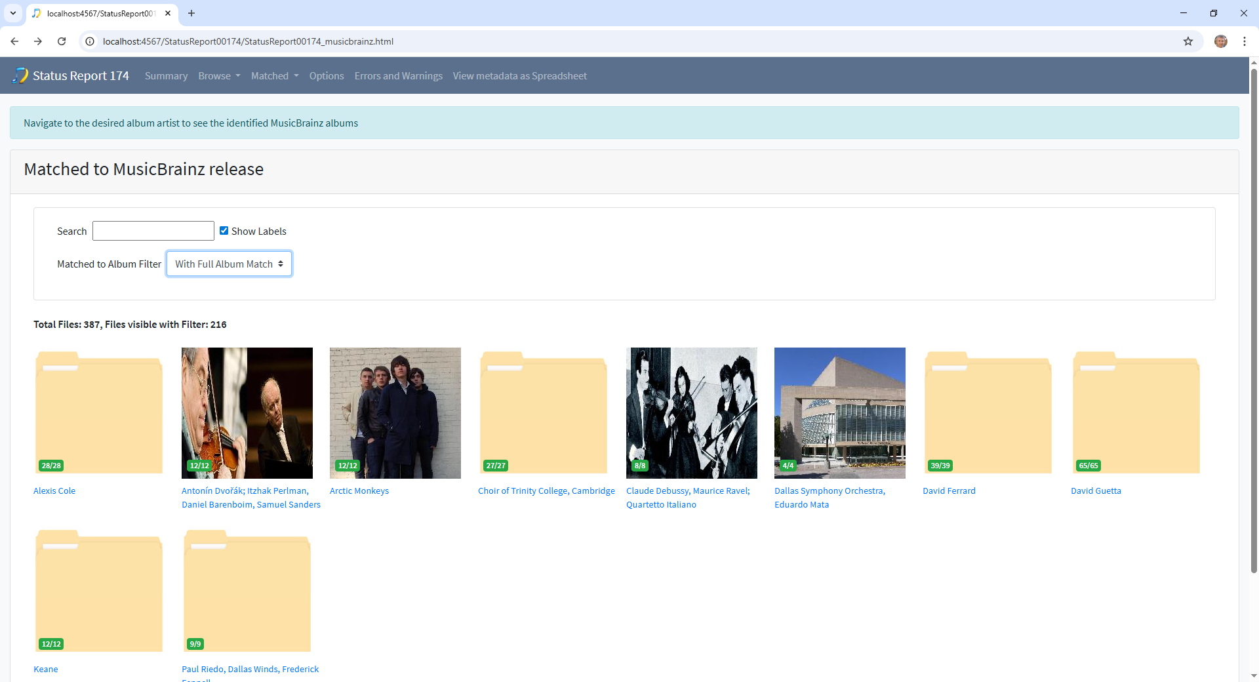This screenshot has width=1259, height=682.
Task: Click the browser back arrow
Action: [x=14, y=41]
